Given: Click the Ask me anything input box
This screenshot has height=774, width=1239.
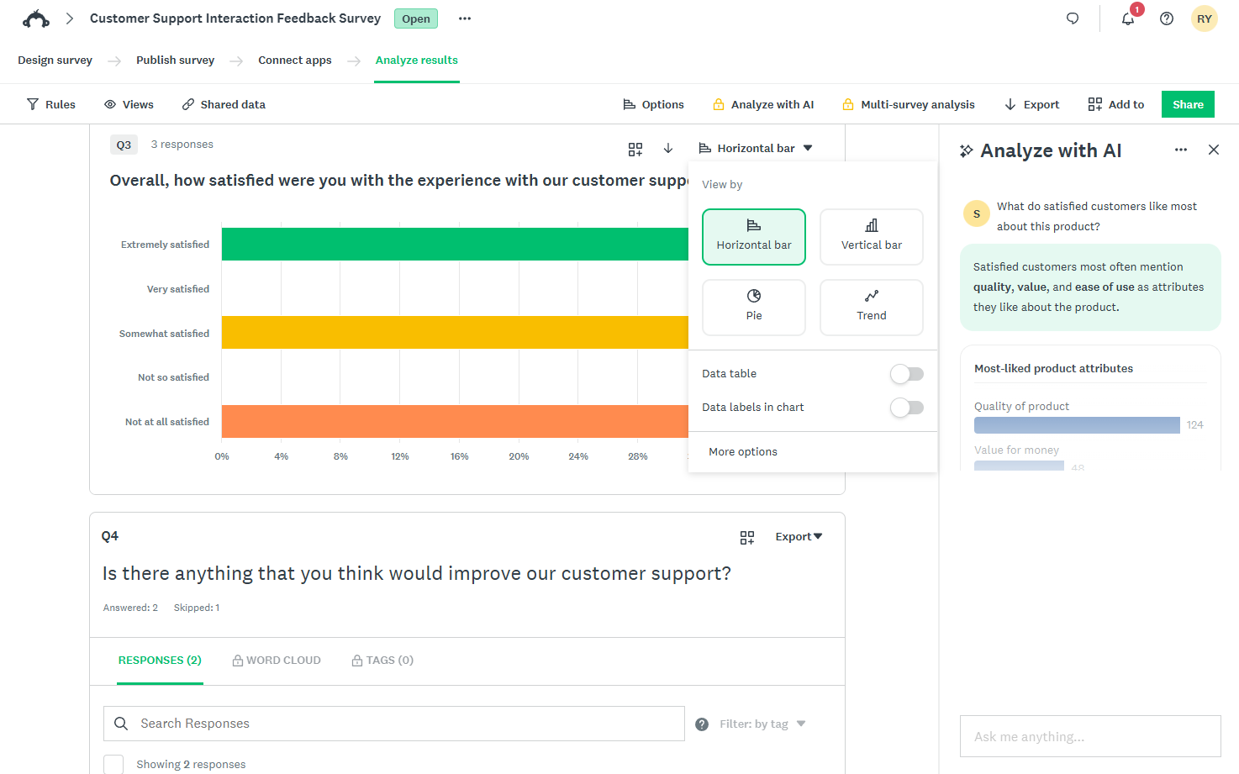Looking at the screenshot, I should click(x=1090, y=736).
